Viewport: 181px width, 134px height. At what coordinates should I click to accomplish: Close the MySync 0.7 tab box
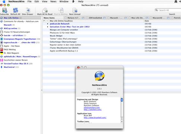(x=66, y=18)
